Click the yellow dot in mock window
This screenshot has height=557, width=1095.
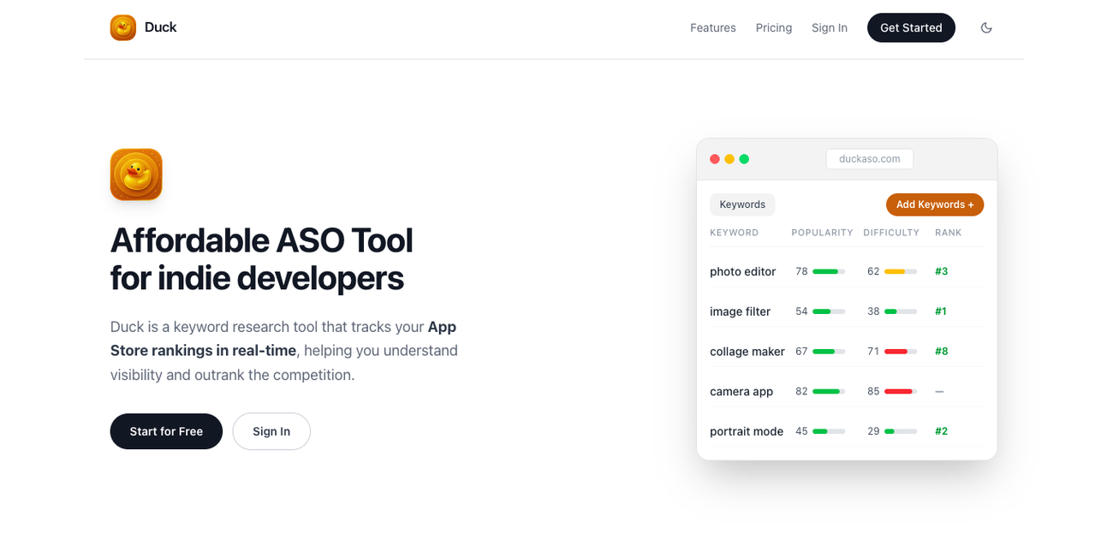pyautogui.click(x=729, y=159)
